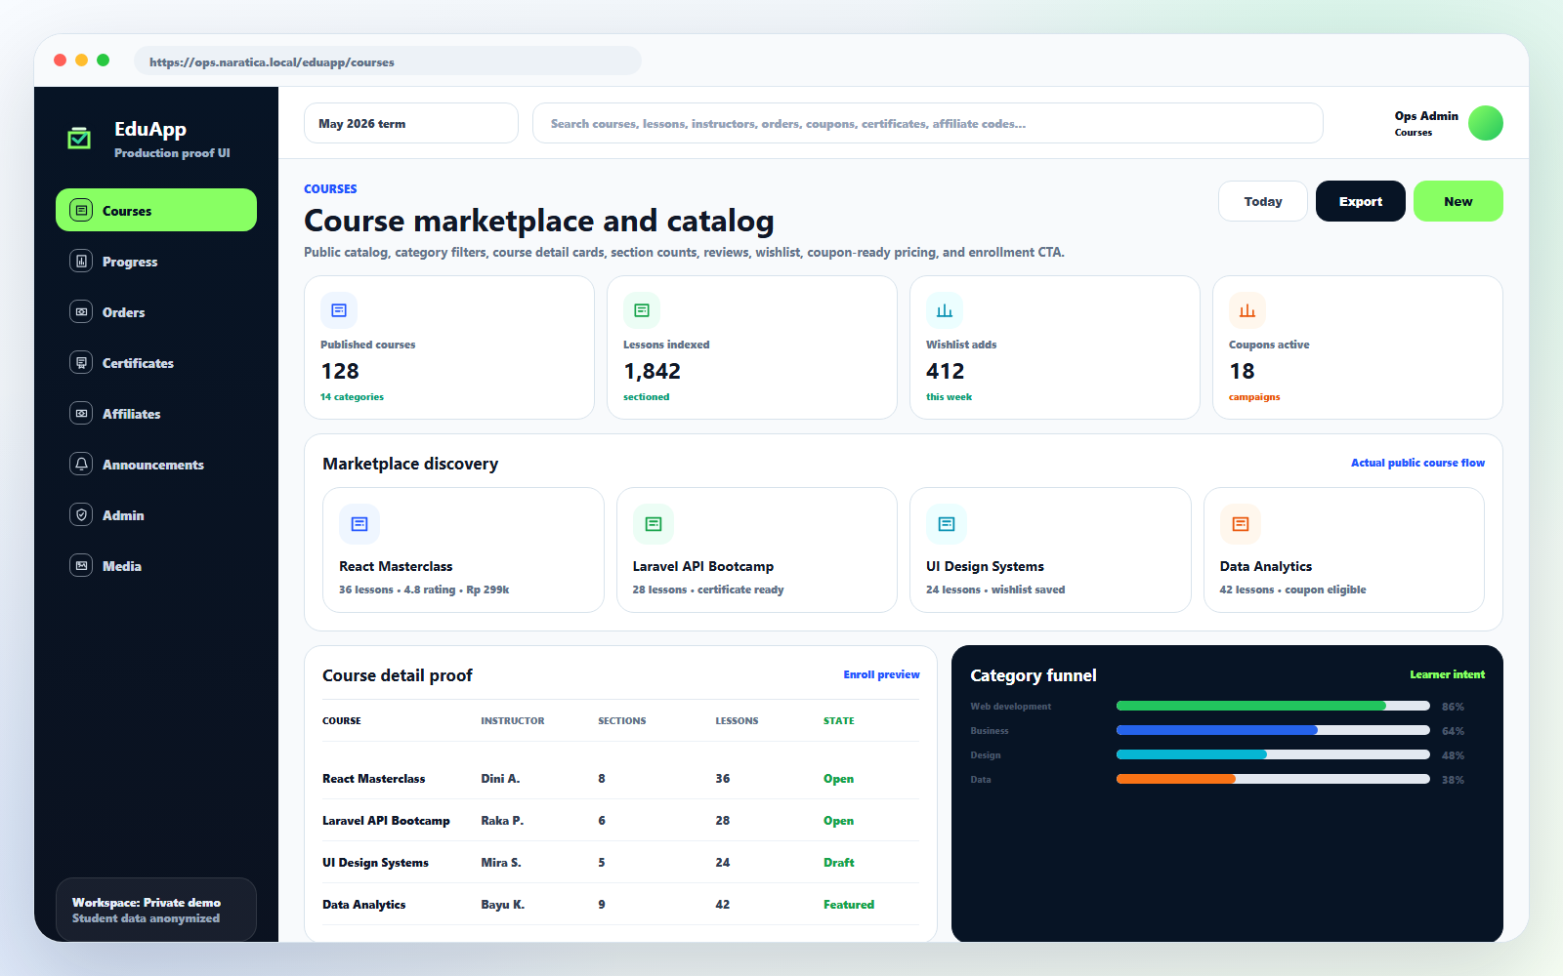
Task: Open the Actual public course flow link
Action: (x=1417, y=463)
